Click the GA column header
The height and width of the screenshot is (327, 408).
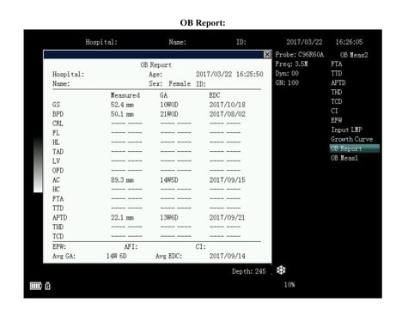pos(164,95)
